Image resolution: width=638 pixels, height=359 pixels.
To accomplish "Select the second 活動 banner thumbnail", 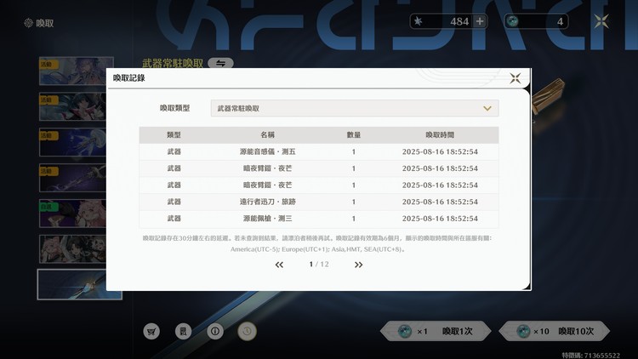I will (72, 106).
